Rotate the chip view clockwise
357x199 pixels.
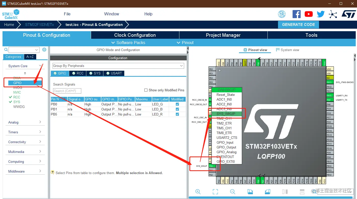250,192
